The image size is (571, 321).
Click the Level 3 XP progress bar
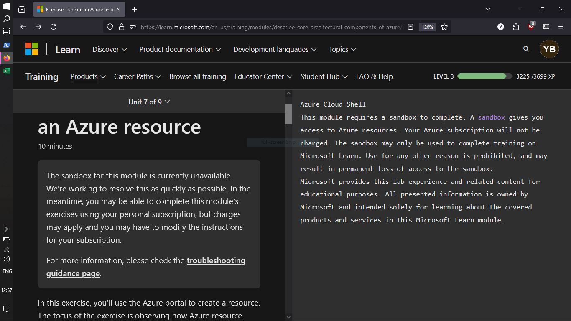(x=484, y=76)
